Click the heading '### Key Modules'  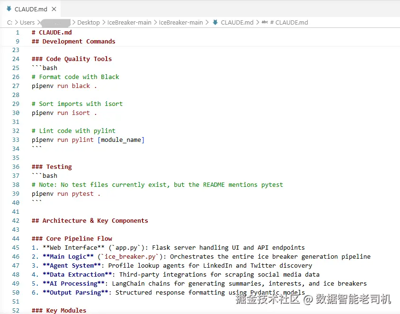pos(59,310)
